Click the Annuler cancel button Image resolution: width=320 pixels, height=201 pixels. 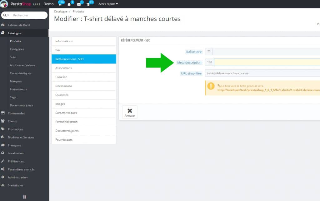[130, 112]
